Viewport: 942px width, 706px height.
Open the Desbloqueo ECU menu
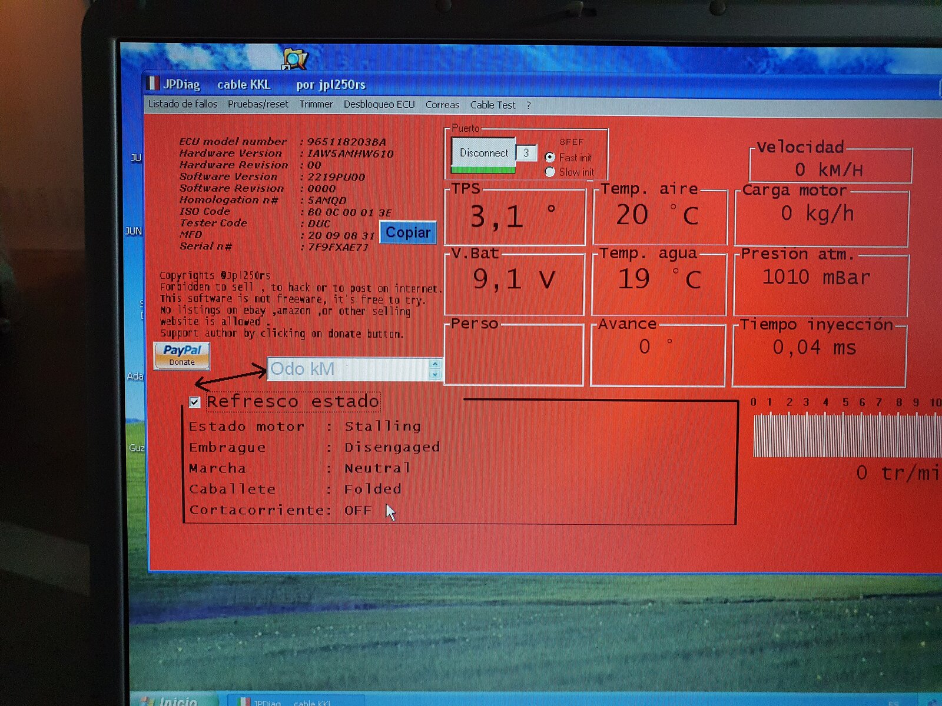(379, 104)
